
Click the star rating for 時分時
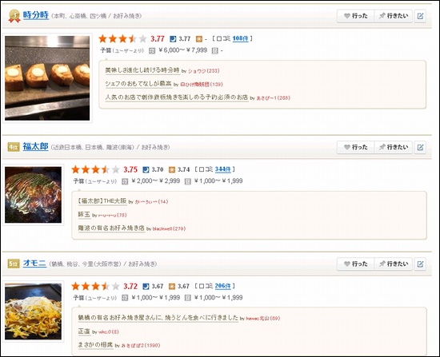122,38
